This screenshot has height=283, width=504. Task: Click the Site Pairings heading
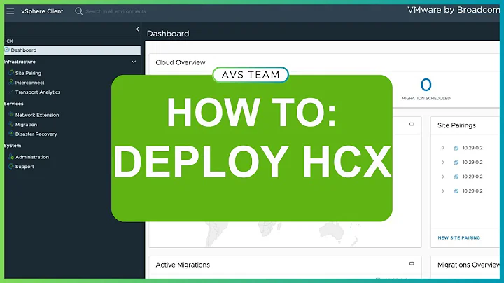(x=456, y=125)
